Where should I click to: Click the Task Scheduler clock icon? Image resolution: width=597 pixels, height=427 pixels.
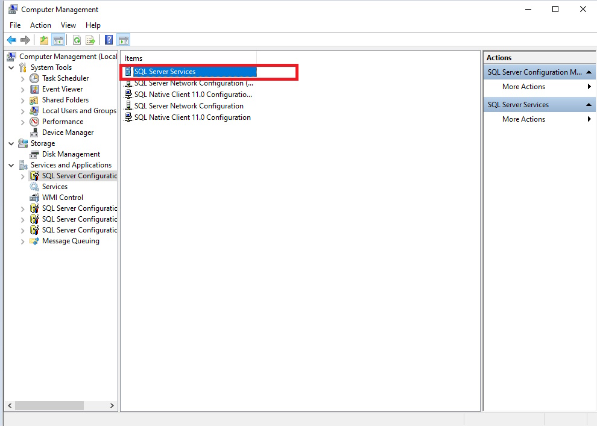pyautogui.click(x=34, y=78)
